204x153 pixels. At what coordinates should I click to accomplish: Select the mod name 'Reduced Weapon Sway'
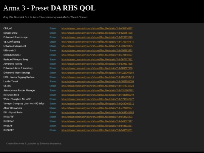tap(16, 59)
